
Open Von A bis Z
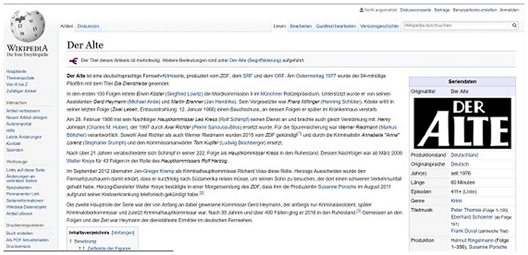point(17,84)
